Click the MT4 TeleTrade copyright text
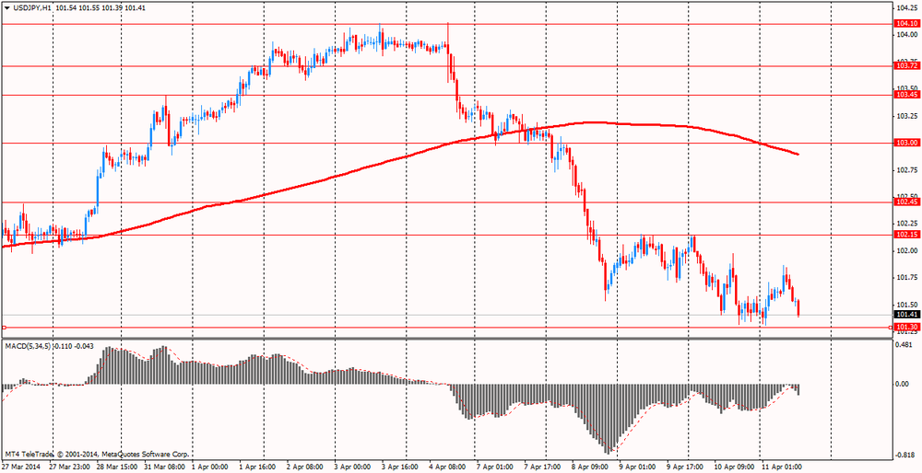 click(x=97, y=454)
